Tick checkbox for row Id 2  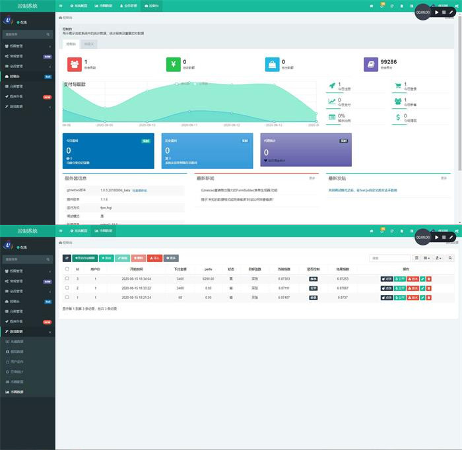click(67, 288)
